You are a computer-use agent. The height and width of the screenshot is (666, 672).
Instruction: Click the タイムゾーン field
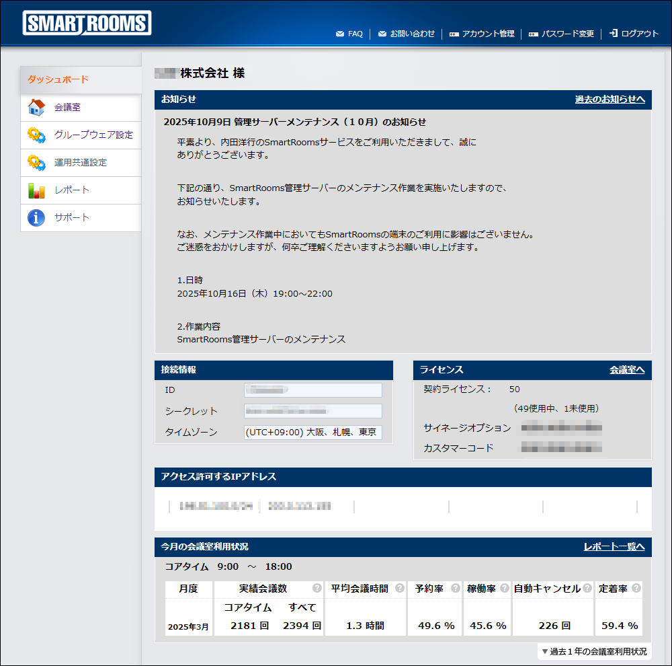coord(312,432)
